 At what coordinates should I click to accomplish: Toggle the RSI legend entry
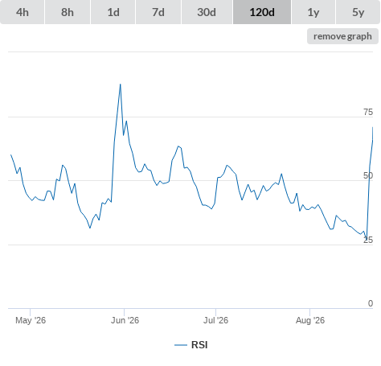(191, 345)
